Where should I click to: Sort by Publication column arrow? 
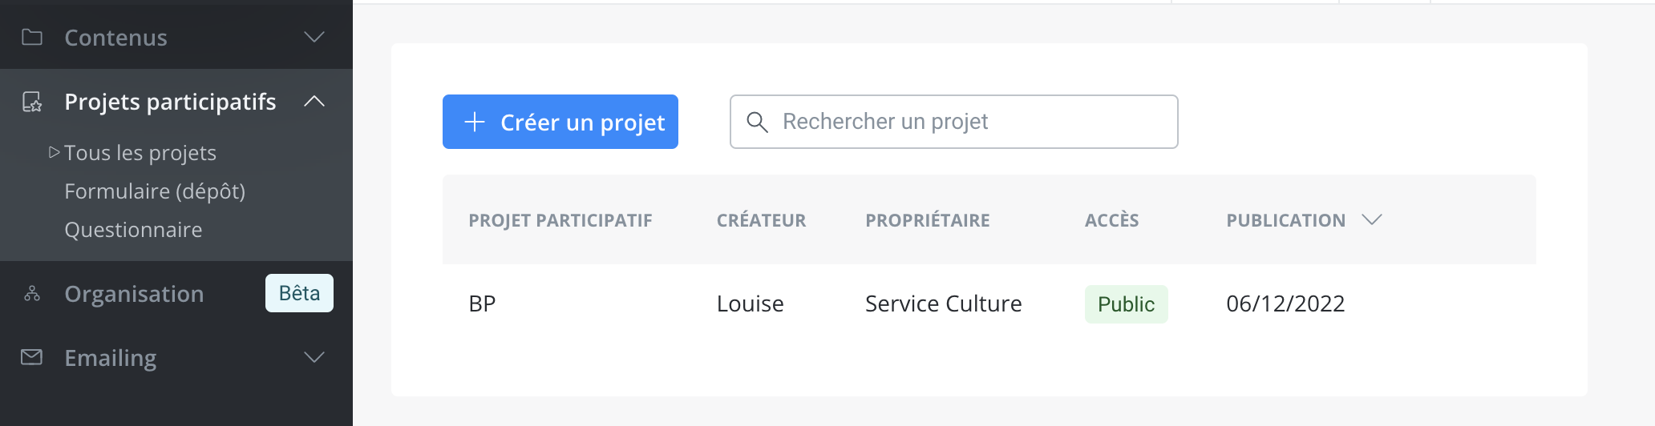1372,219
